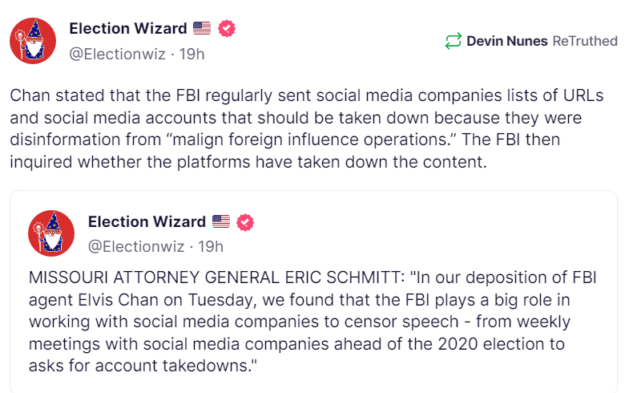Open the quoted text starting "MISSOURI ATTORNEY GENERAL"
The height and width of the screenshot is (393, 629).
click(312, 321)
